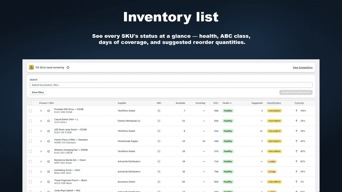Click the Portable SSD Drive product image icon
Screen dimensions: 342x192
pos(48,111)
